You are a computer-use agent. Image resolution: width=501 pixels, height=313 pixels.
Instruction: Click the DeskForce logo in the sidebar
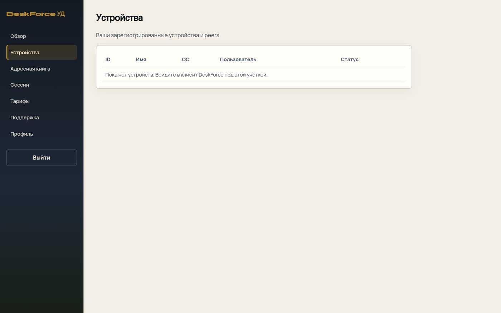pyautogui.click(x=31, y=14)
